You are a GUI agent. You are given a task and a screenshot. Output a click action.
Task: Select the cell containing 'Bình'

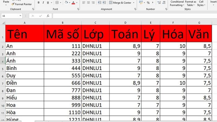[x=24, y=68]
